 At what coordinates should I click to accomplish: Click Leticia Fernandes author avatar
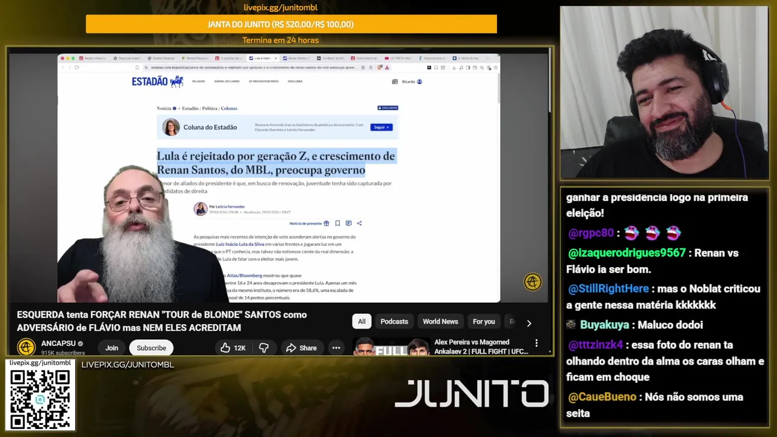tap(200, 209)
